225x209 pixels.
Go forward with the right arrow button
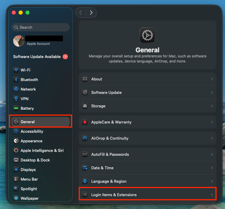click(91, 13)
